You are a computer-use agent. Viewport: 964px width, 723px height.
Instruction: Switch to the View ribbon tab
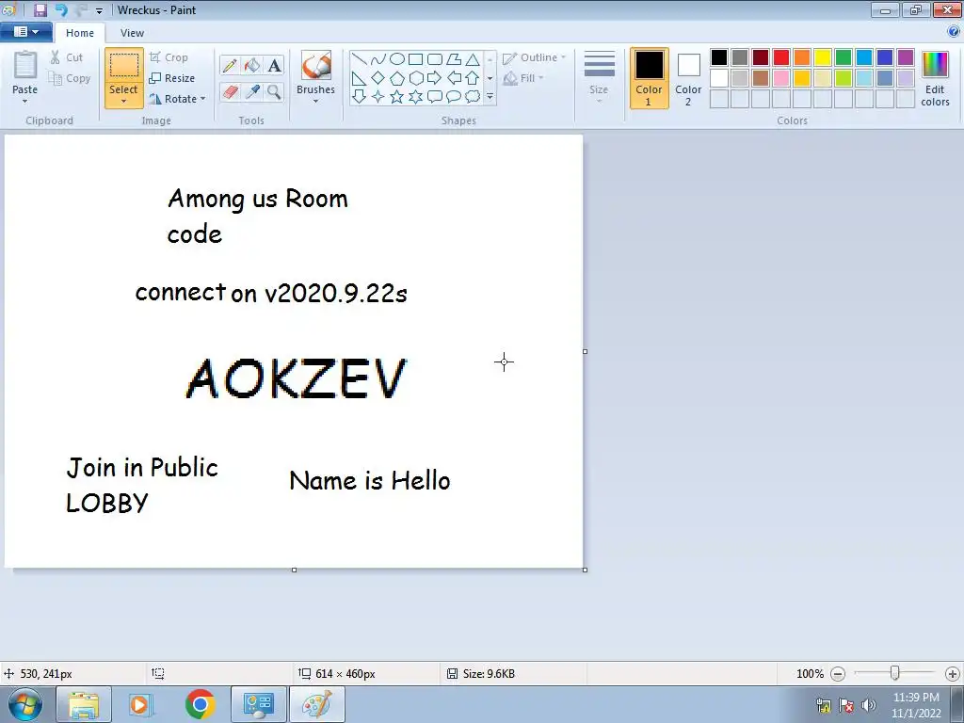(x=132, y=33)
